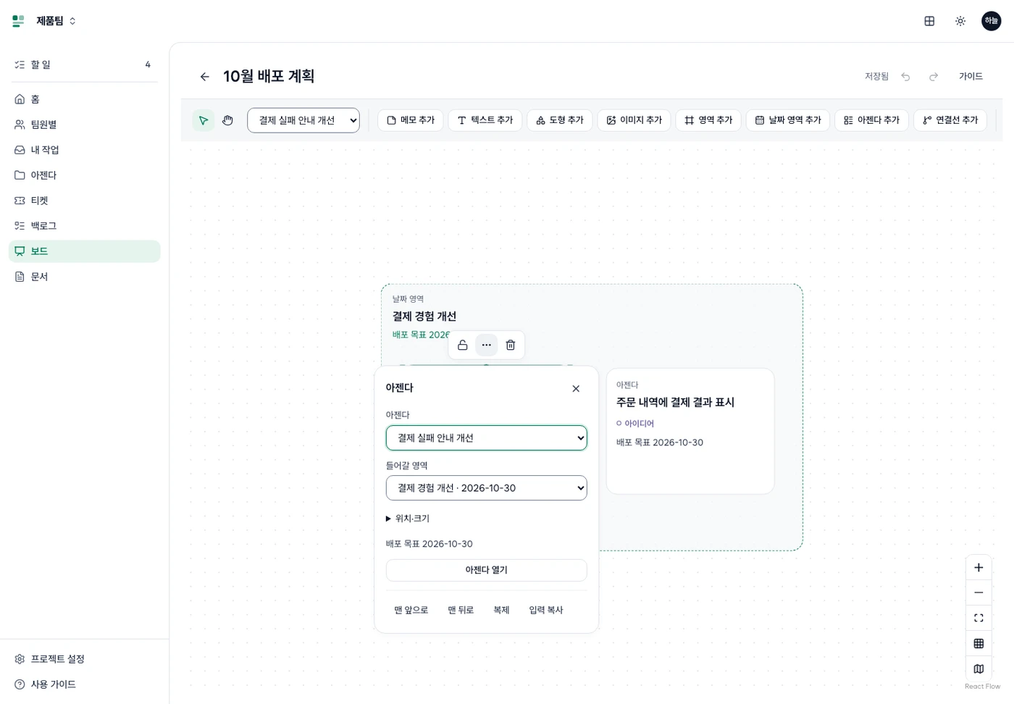Select the pointer selection tool
Screen dimensions: 1014x704
(x=204, y=120)
